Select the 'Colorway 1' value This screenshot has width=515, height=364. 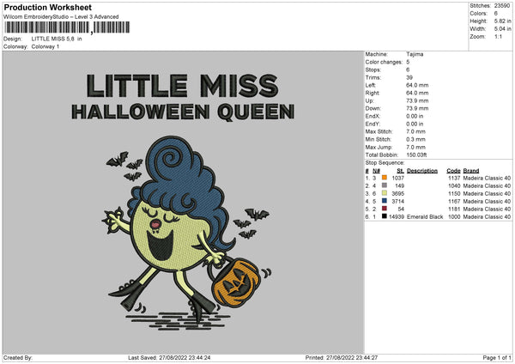[x=45, y=46]
